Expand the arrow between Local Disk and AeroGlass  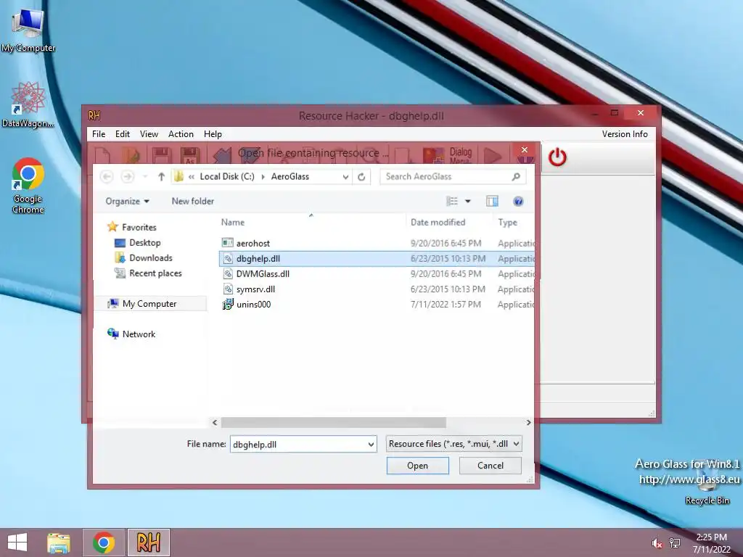pos(263,177)
